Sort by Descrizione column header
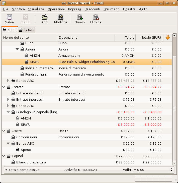178x183 pixels. [86, 37]
